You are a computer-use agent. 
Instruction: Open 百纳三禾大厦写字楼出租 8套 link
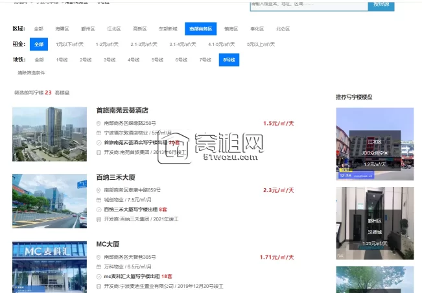(135, 210)
